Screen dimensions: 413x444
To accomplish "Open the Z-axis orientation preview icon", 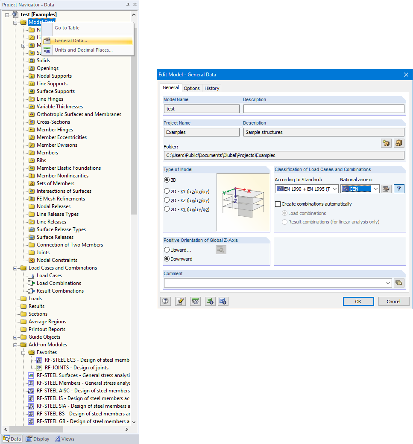I will (x=221, y=250).
